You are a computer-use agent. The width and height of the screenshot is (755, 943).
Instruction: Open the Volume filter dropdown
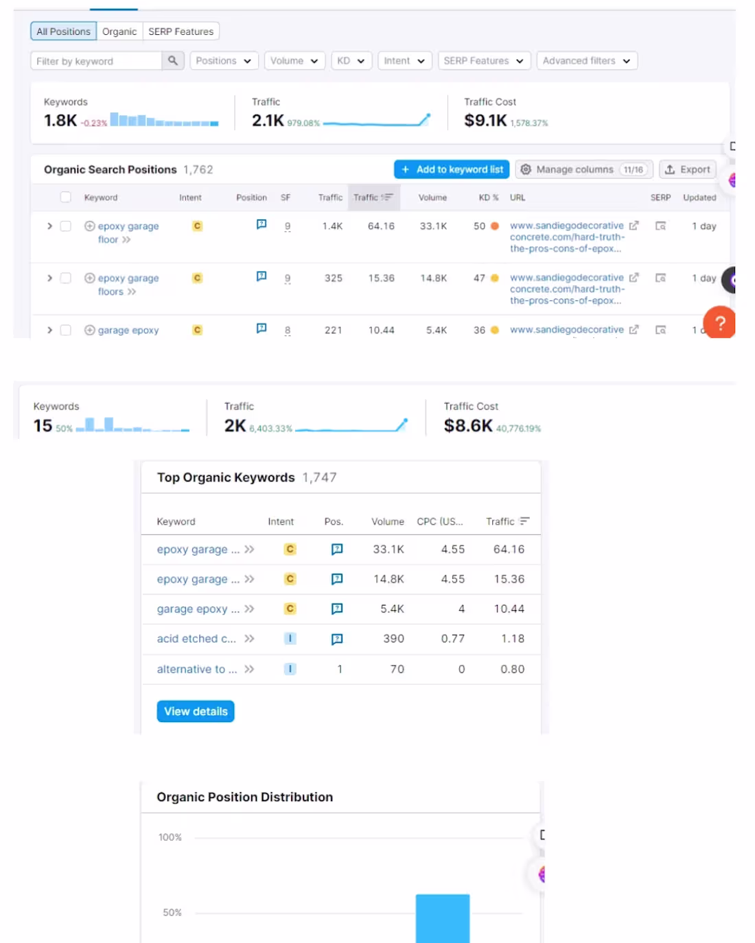pos(294,60)
